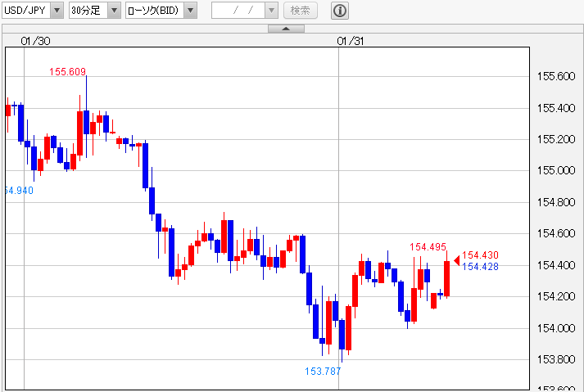584x392 pixels.
Task: Click the 155.400 axis value
Action: pyautogui.click(x=556, y=108)
